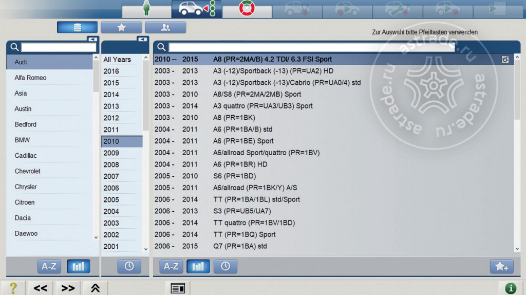Viewport: 526px width, 295px height.
Task: Select Bedford manufacturer
Action: 49,124
